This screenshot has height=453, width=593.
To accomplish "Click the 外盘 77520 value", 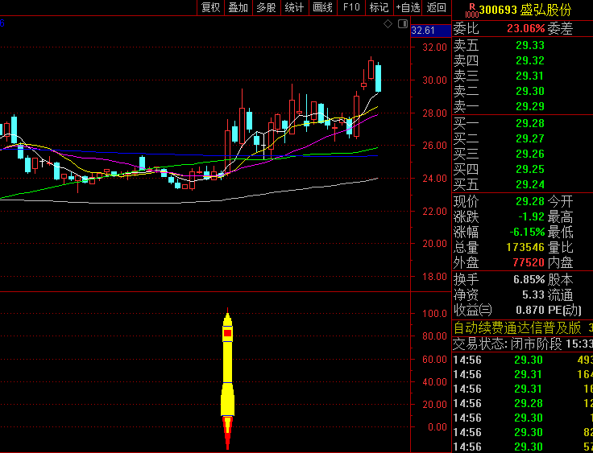I will tap(529, 262).
